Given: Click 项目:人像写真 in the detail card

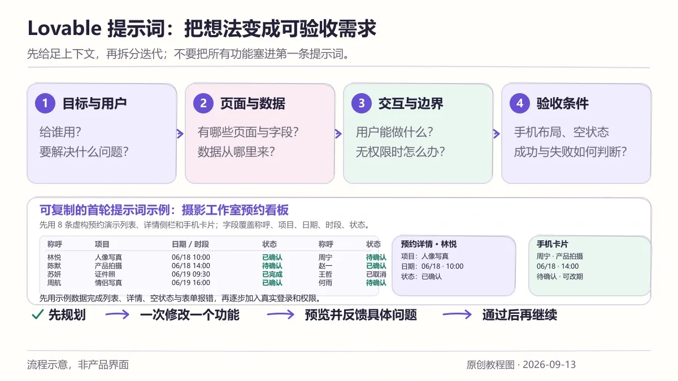Looking at the screenshot, I should pos(425,256).
